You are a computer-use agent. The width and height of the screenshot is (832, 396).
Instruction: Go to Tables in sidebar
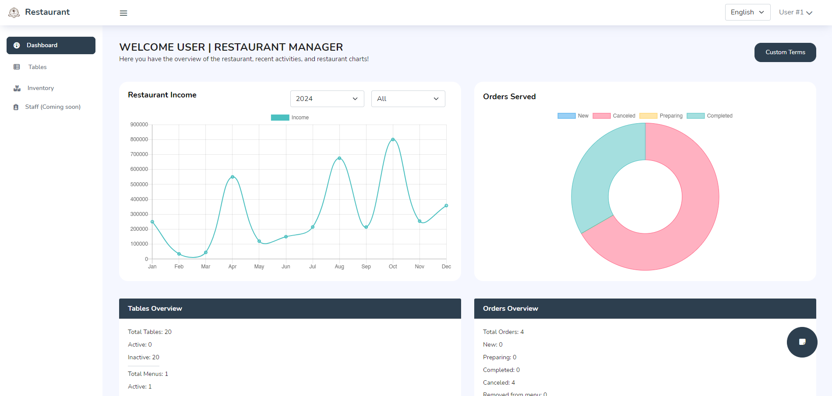pos(38,67)
